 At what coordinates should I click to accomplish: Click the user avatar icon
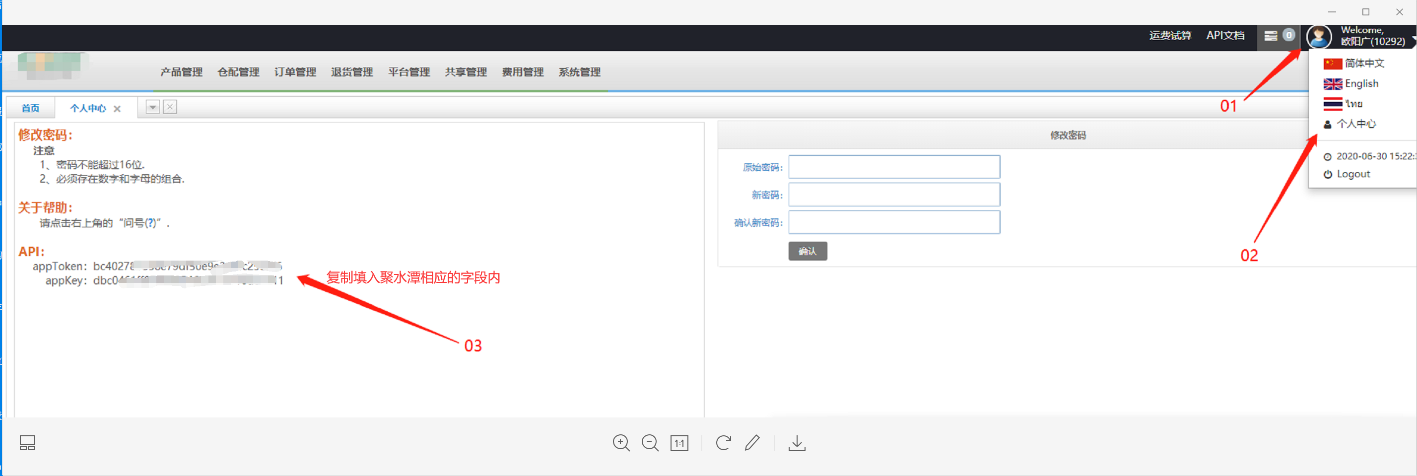coord(1319,36)
